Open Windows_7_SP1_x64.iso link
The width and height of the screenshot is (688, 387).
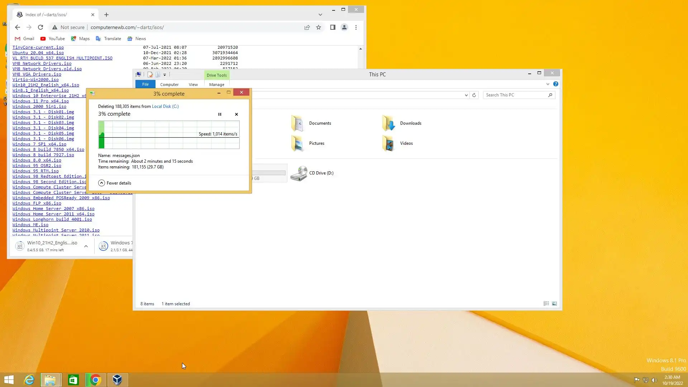tap(39, 144)
